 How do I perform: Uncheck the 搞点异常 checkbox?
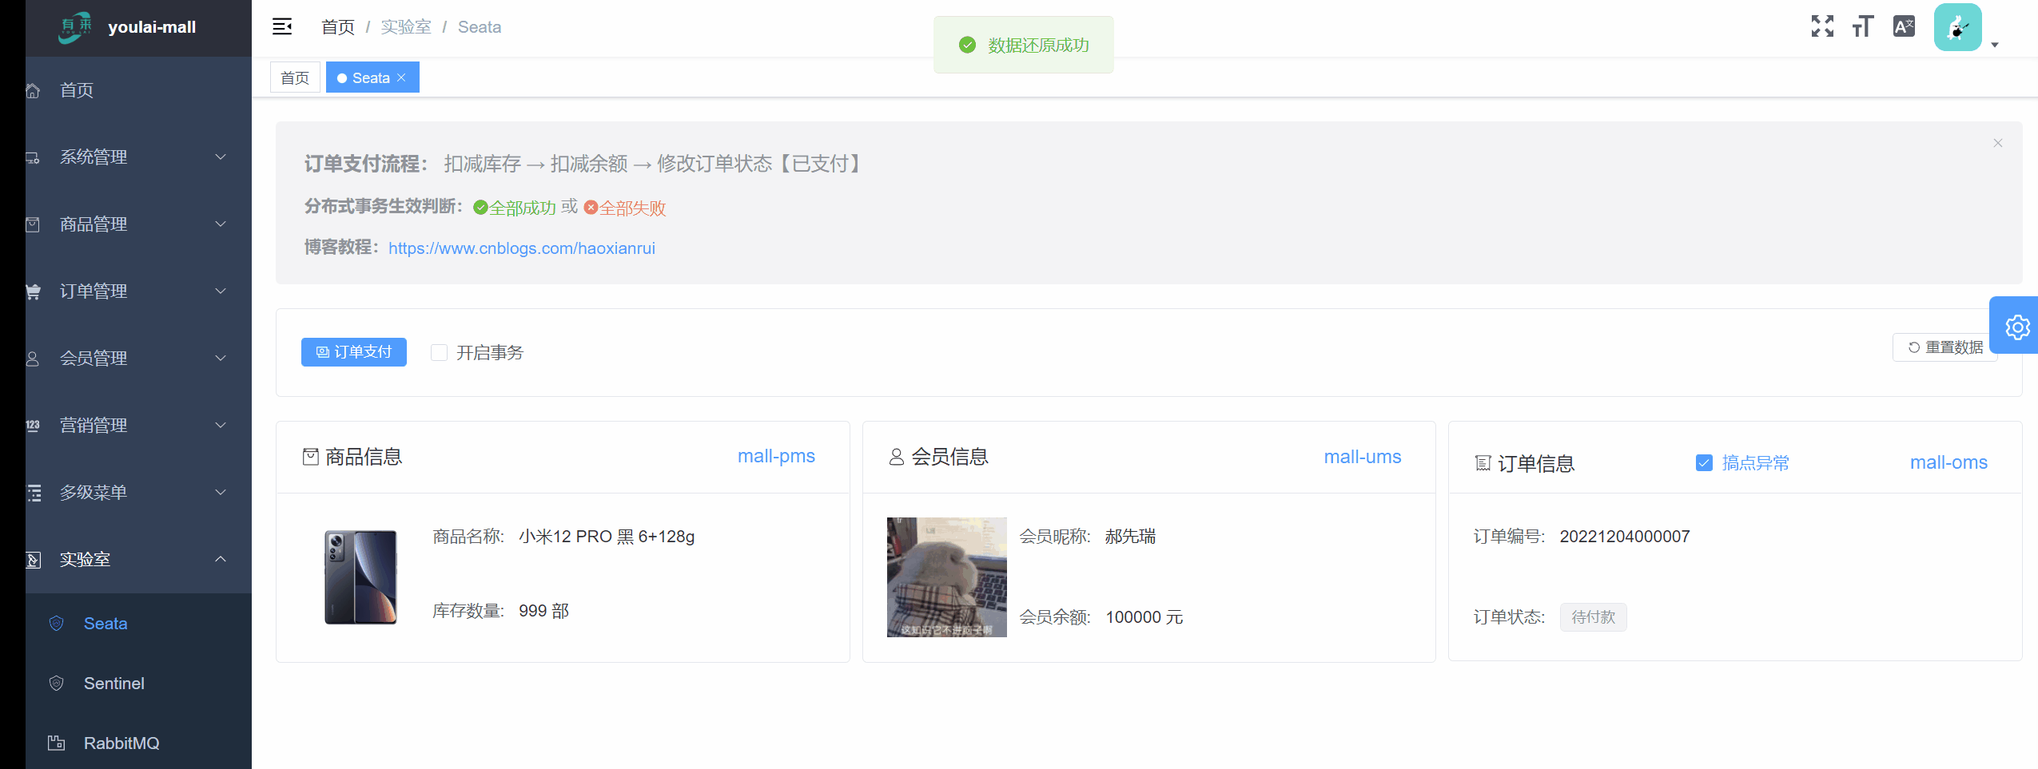[x=1704, y=462]
